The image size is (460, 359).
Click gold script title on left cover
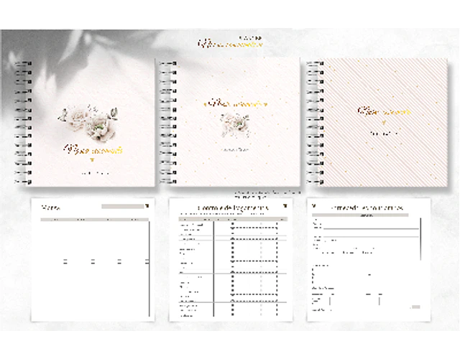point(93,150)
